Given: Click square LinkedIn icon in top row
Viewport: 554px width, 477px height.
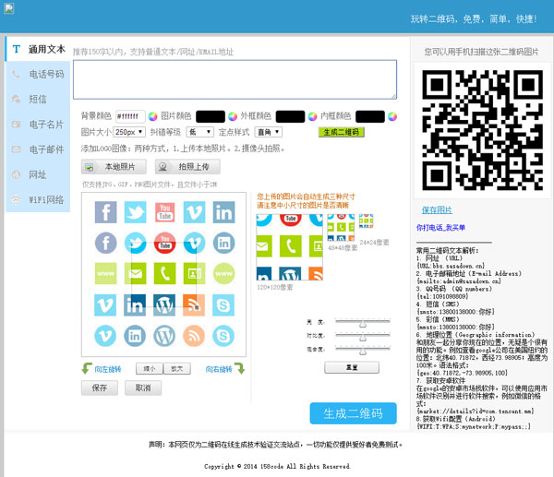Looking at the screenshot, I should pyautogui.click(x=223, y=212).
